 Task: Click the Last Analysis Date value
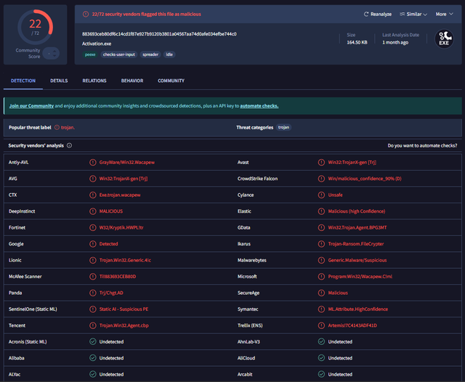395,42
